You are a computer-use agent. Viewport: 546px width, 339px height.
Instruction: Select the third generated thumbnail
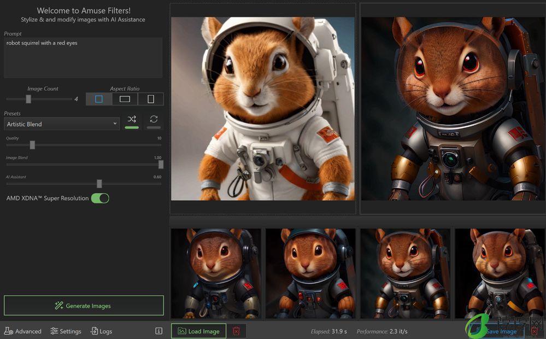(x=406, y=273)
